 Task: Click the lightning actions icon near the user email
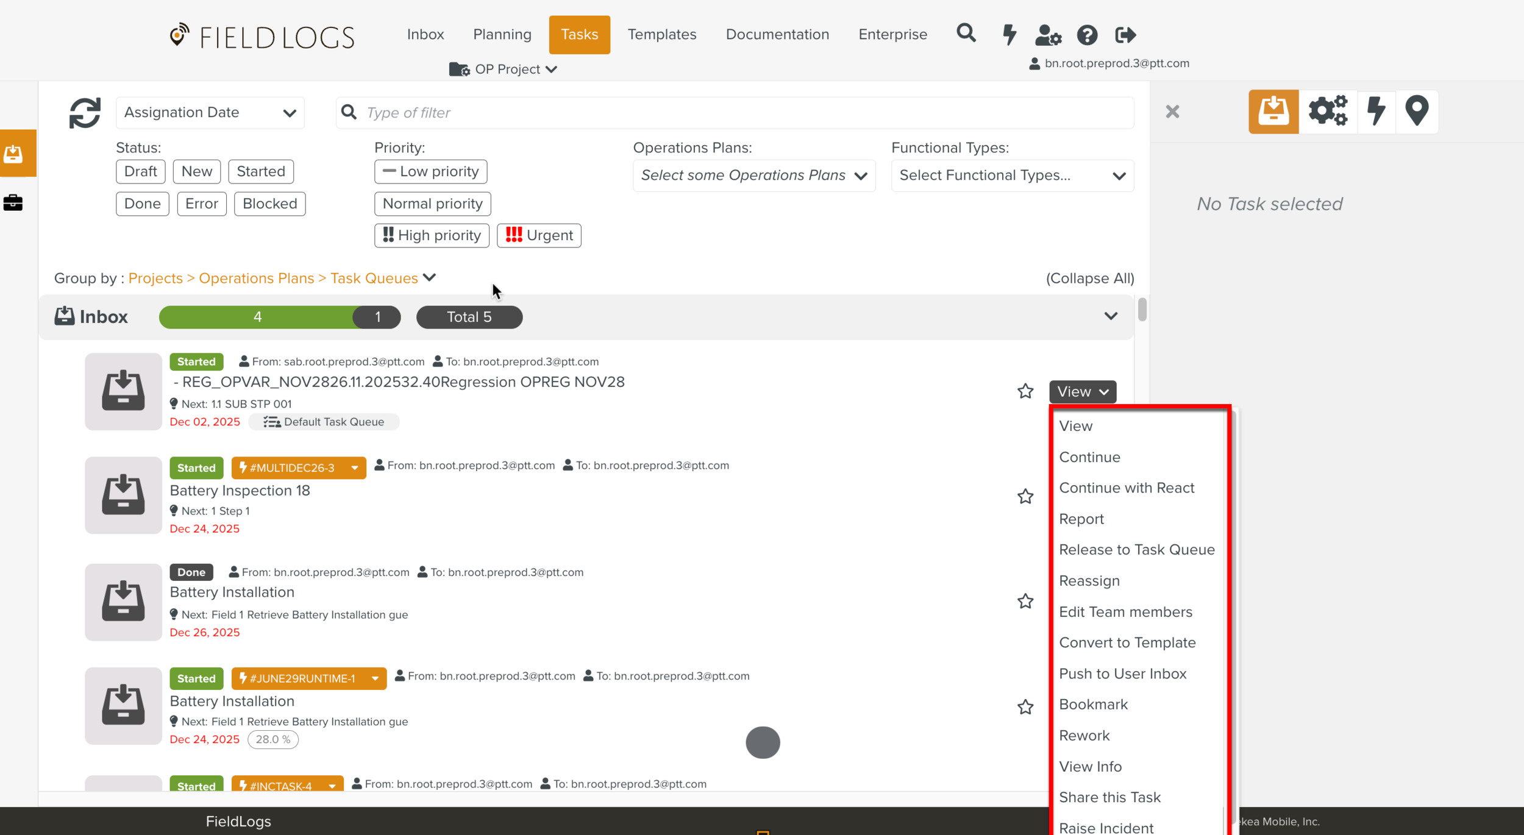(x=1008, y=35)
